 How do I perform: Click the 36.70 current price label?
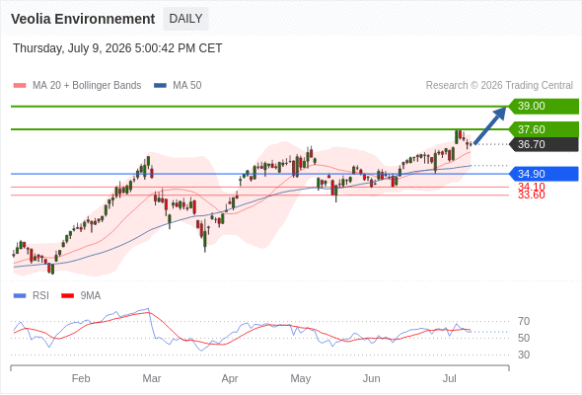click(x=544, y=144)
